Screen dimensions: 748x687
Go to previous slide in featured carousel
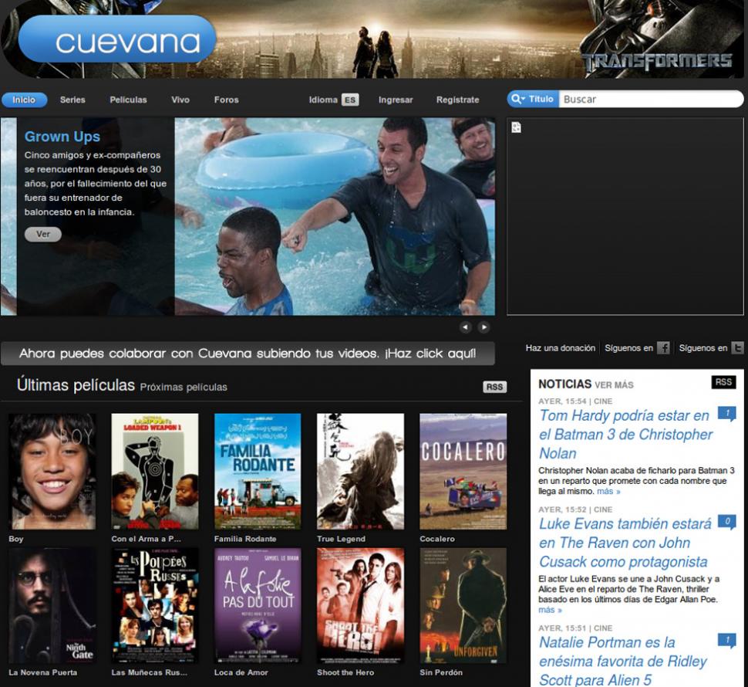(x=465, y=327)
